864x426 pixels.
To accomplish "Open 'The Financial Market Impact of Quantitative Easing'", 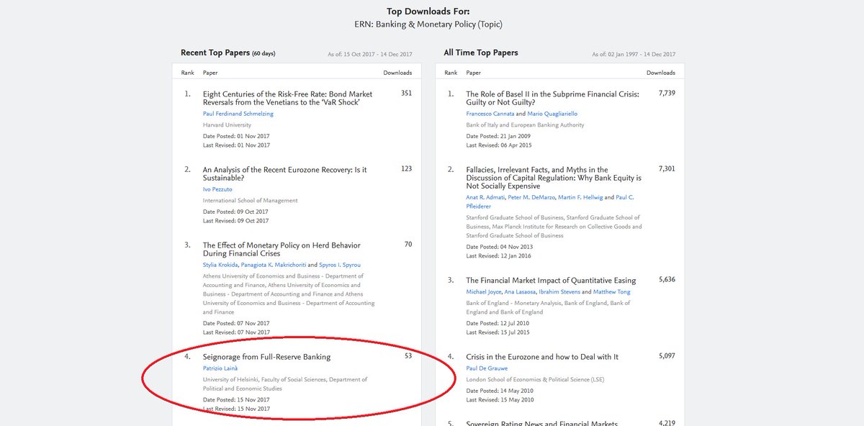I will click(551, 281).
